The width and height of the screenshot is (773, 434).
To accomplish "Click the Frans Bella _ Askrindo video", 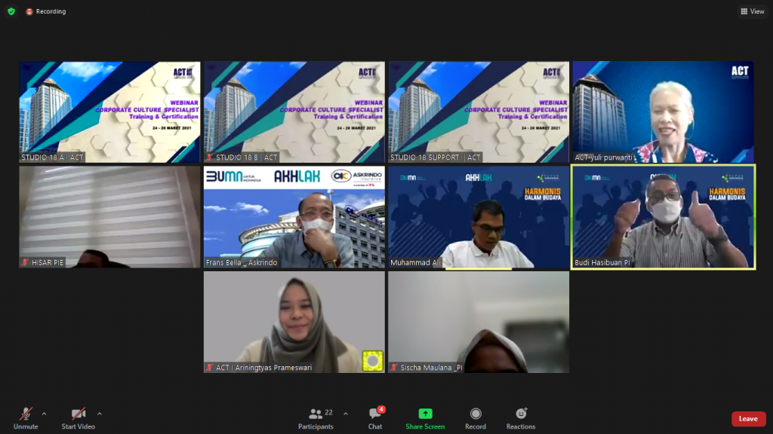I will pyautogui.click(x=294, y=217).
